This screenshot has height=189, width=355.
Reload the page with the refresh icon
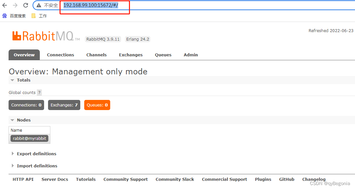pos(26,5)
